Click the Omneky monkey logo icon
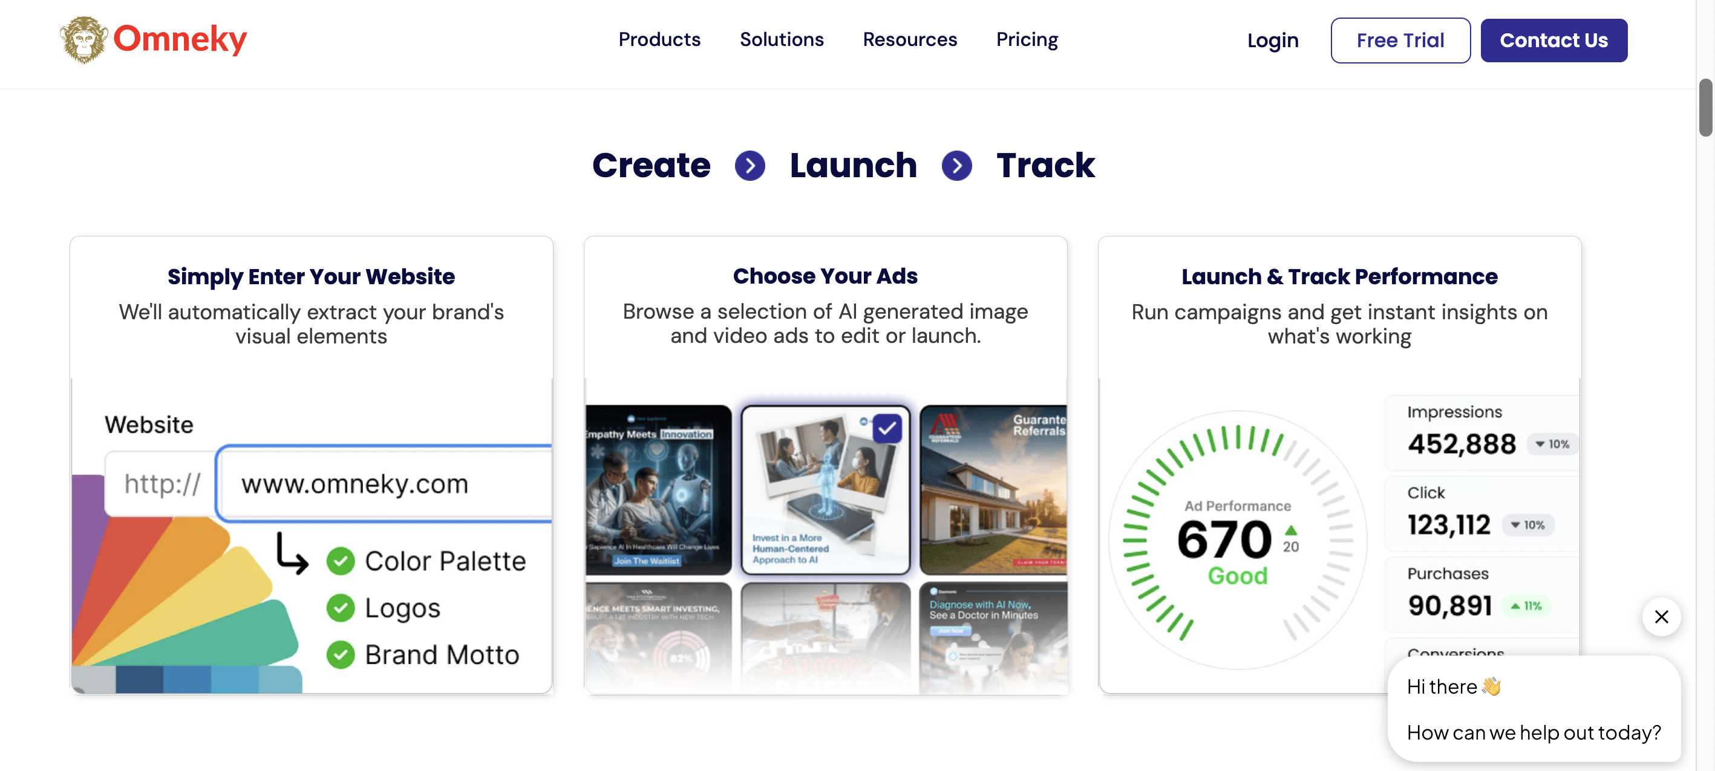 (84, 40)
